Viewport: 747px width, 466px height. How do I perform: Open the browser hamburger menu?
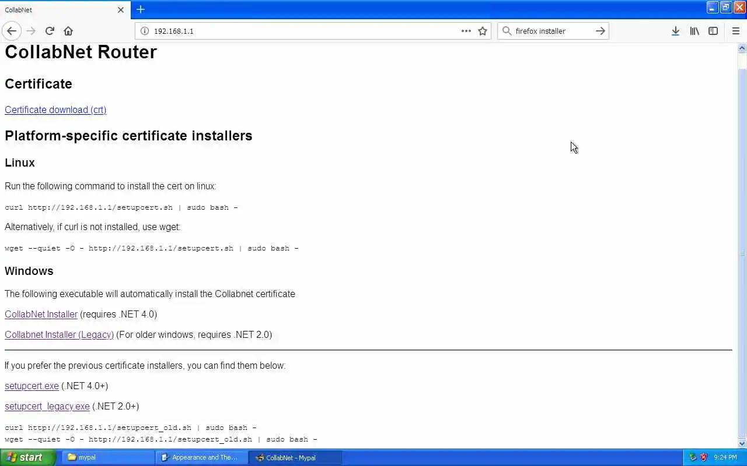[735, 31]
